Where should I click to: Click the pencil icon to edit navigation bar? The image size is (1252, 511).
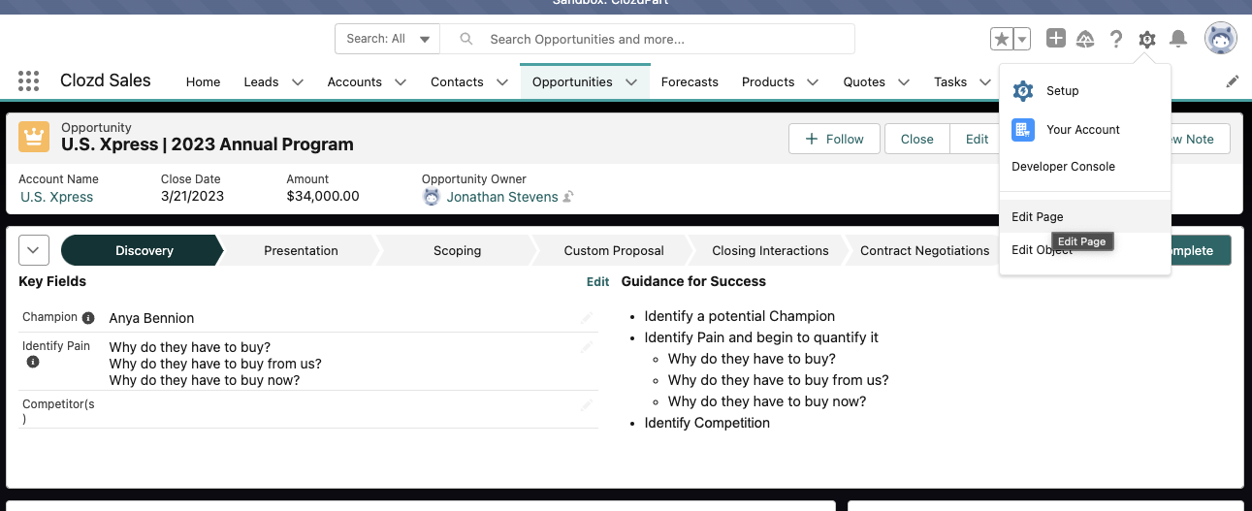click(x=1233, y=81)
